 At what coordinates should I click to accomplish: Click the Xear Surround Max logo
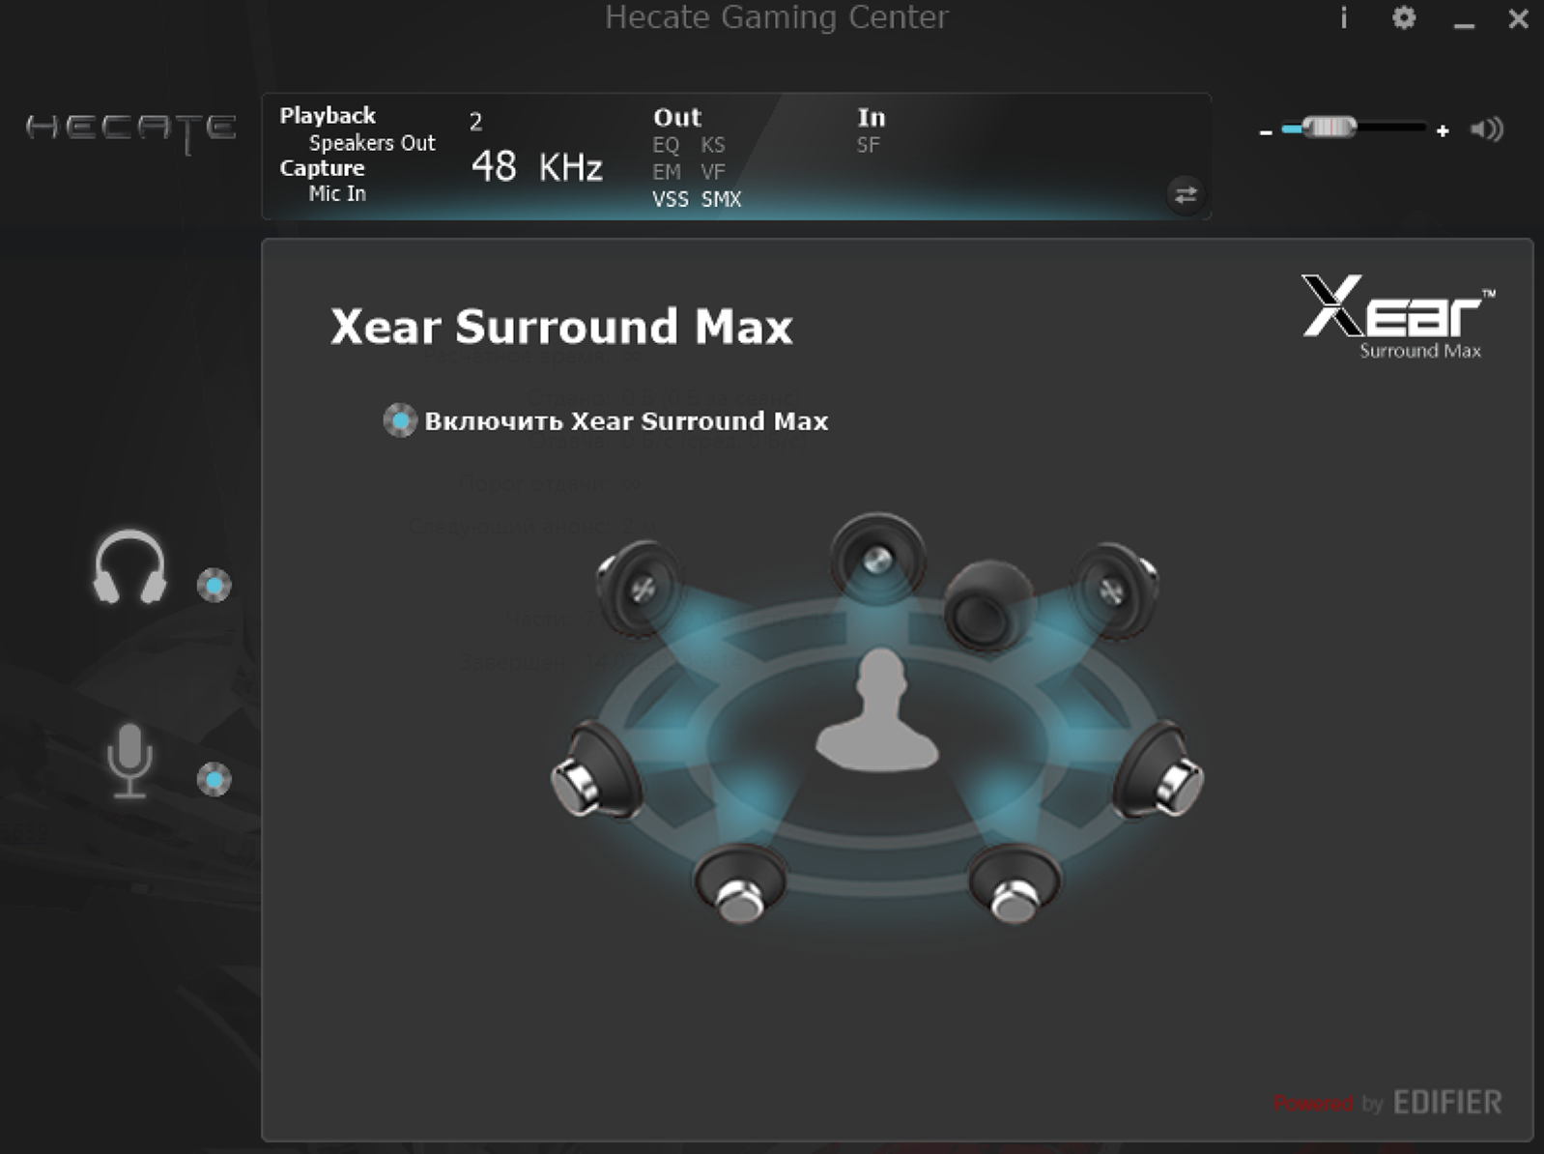pos(1398,317)
